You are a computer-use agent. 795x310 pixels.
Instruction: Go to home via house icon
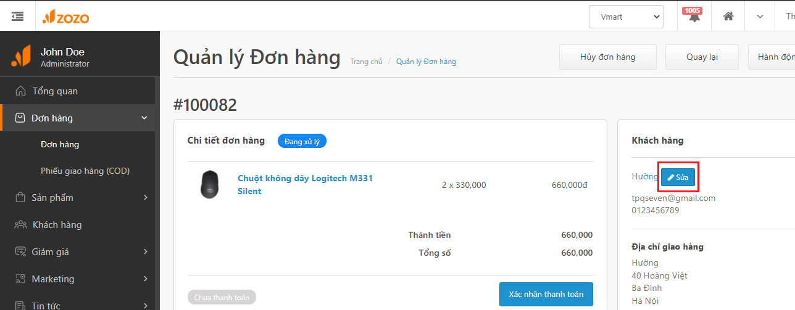pos(728,17)
